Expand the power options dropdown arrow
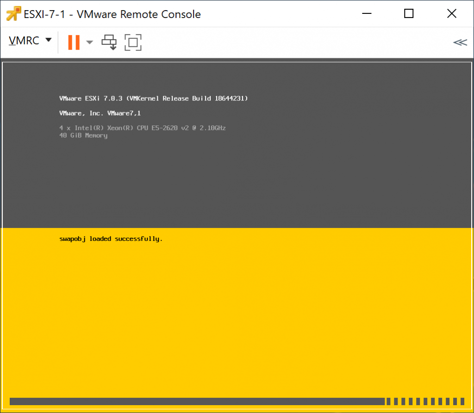 (x=89, y=42)
